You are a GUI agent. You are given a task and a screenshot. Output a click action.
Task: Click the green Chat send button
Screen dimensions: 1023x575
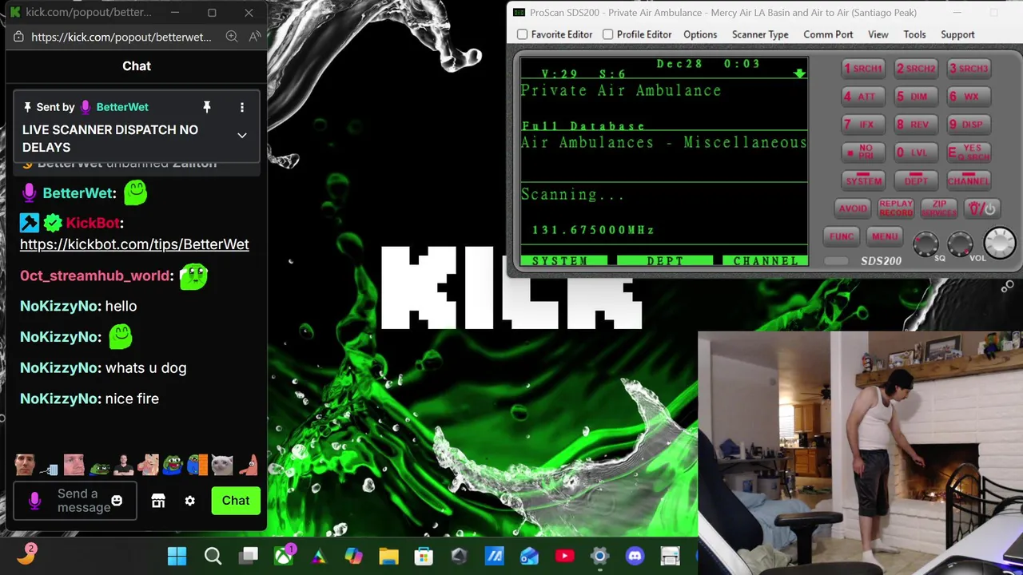pos(236,501)
